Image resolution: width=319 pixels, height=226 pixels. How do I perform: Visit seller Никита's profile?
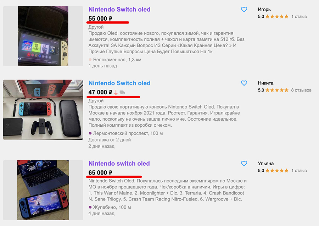[x=266, y=83]
